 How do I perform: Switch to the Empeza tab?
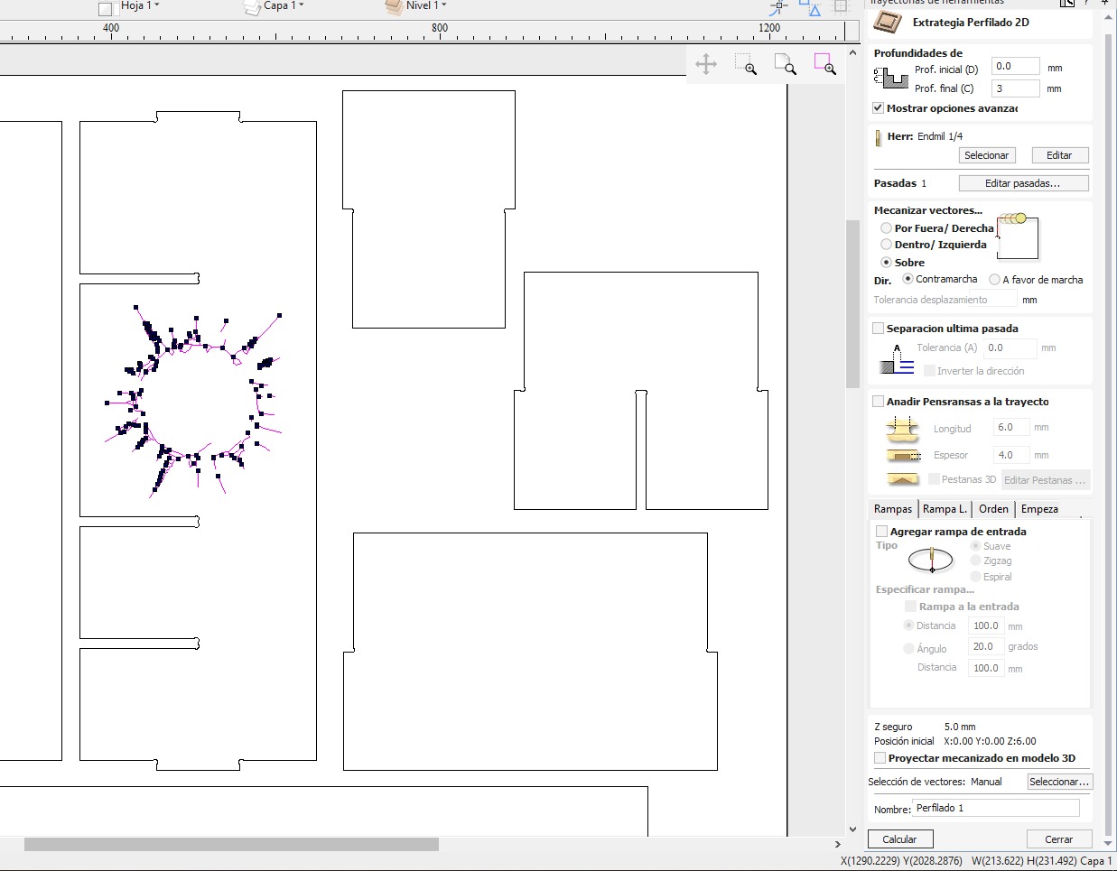[1039, 509]
